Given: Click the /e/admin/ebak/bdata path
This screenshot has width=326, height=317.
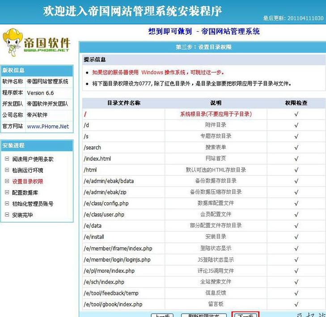Looking at the screenshot, I should 109,181.
